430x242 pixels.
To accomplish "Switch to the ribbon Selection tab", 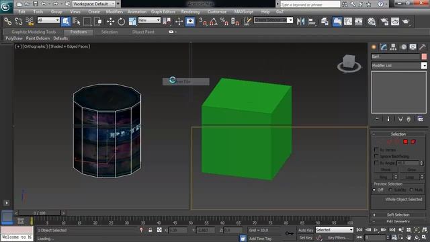I will click(109, 32).
